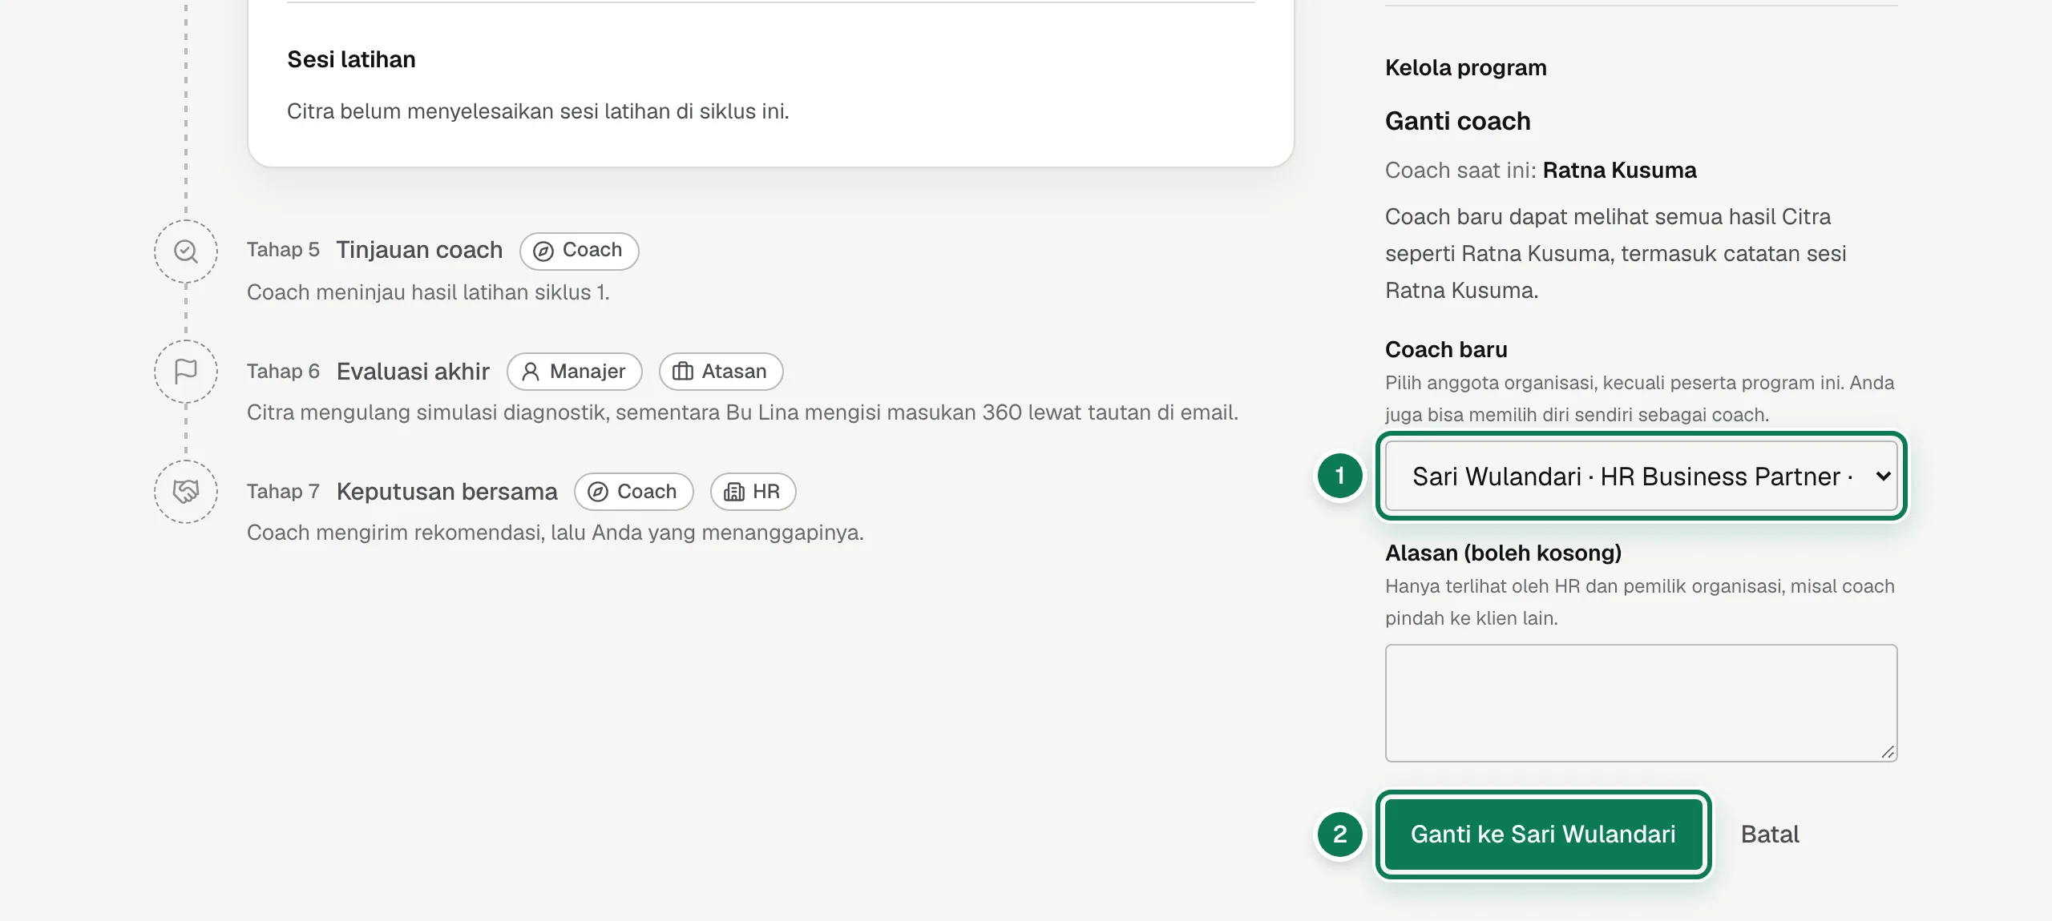Click the current coach name Ratna Kusuma
This screenshot has width=2052, height=921.
click(x=1619, y=171)
